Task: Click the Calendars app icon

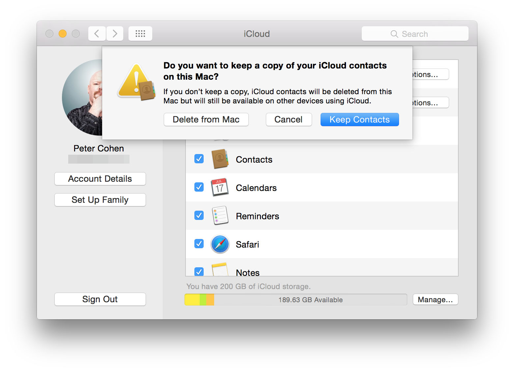Action: pyautogui.click(x=220, y=187)
